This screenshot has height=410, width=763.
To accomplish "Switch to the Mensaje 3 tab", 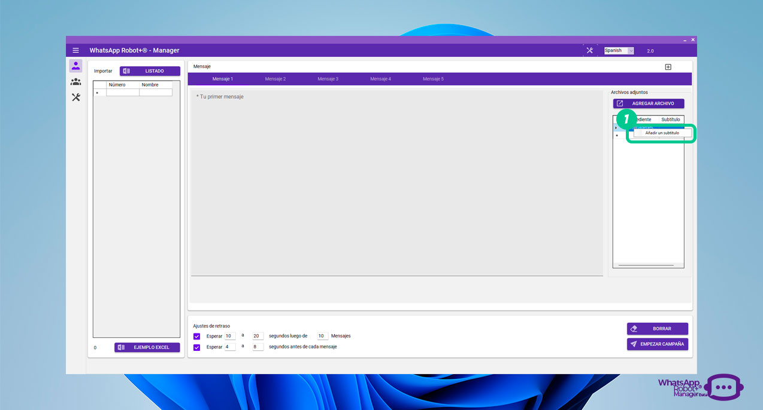I will (328, 79).
